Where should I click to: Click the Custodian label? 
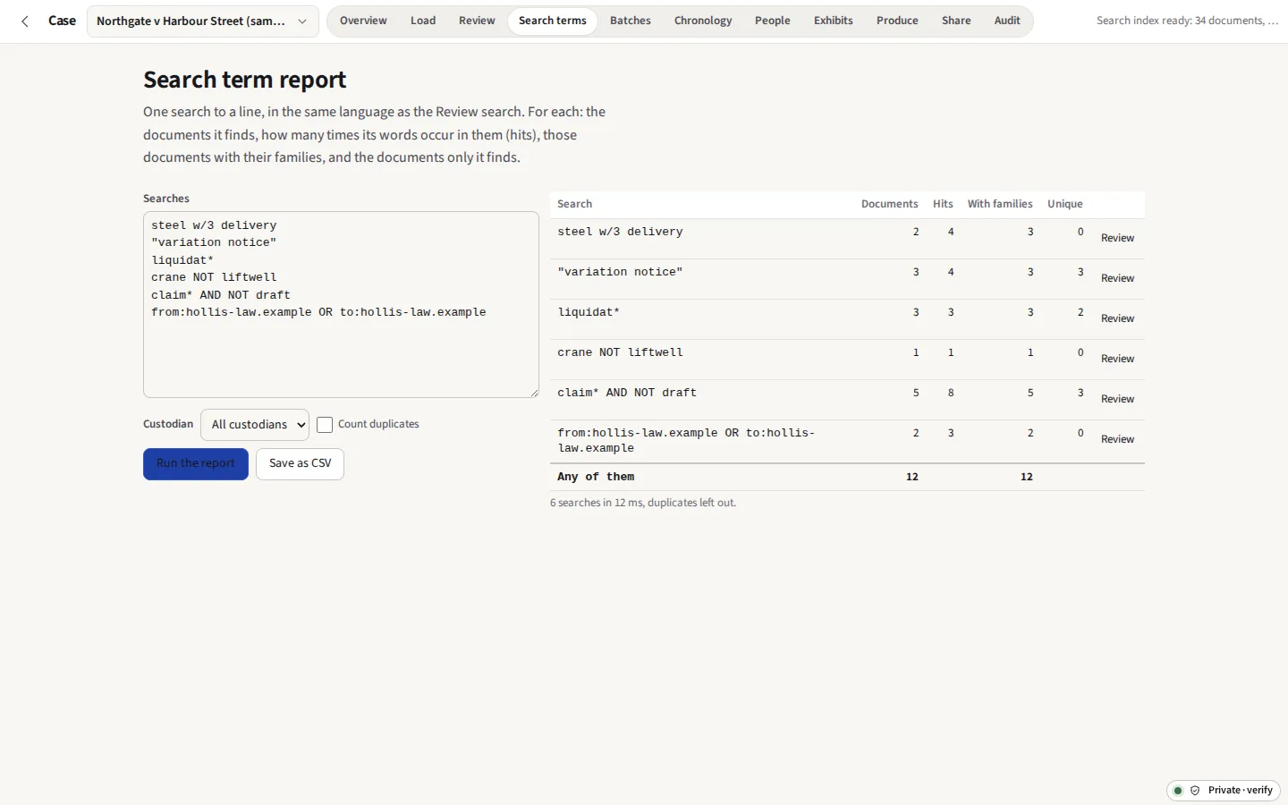(168, 424)
